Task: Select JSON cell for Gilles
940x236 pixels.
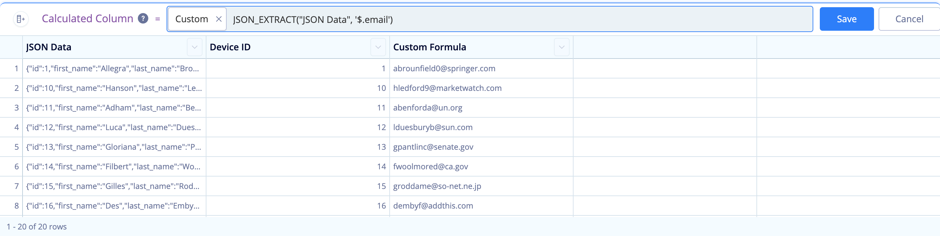Action: click(x=114, y=186)
